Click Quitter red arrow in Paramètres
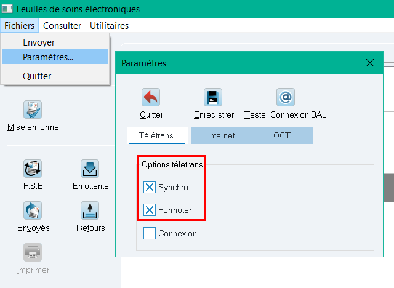Image resolution: width=394 pixels, height=288 pixels. coord(151,97)
